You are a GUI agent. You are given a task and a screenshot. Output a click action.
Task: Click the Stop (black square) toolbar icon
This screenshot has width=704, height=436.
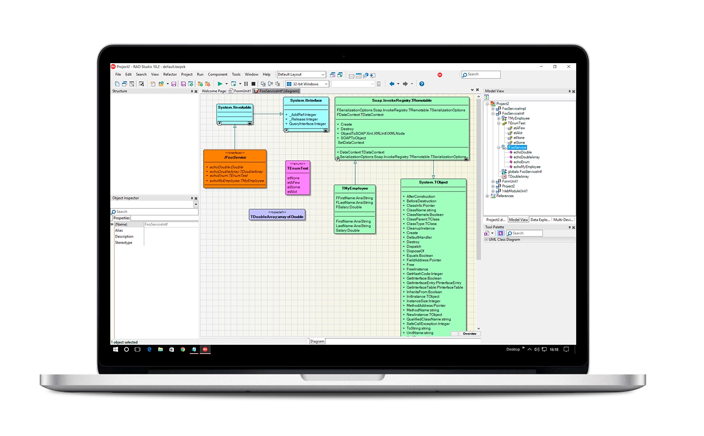253,84
